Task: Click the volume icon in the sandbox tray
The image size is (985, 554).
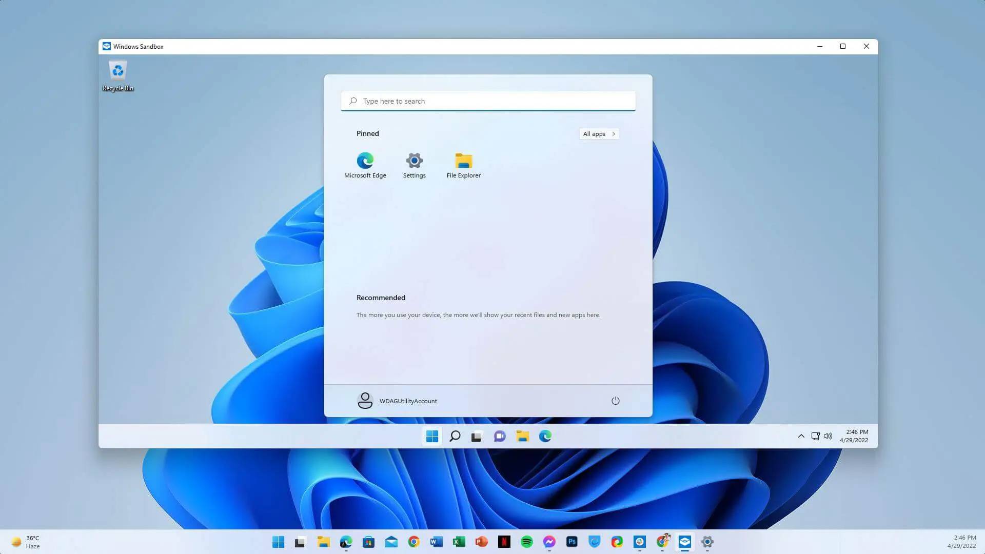Action: point(828,436)
